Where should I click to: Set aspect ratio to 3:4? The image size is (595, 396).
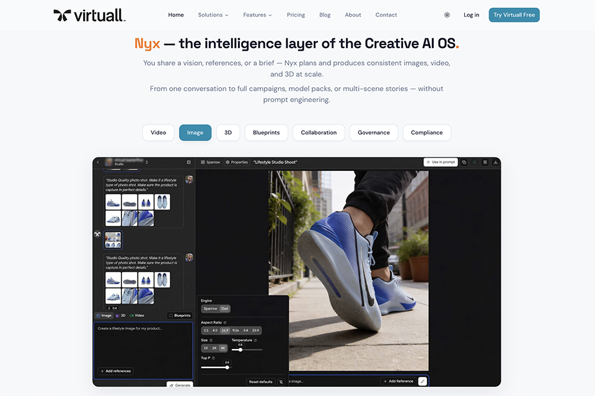coord(246,330)
